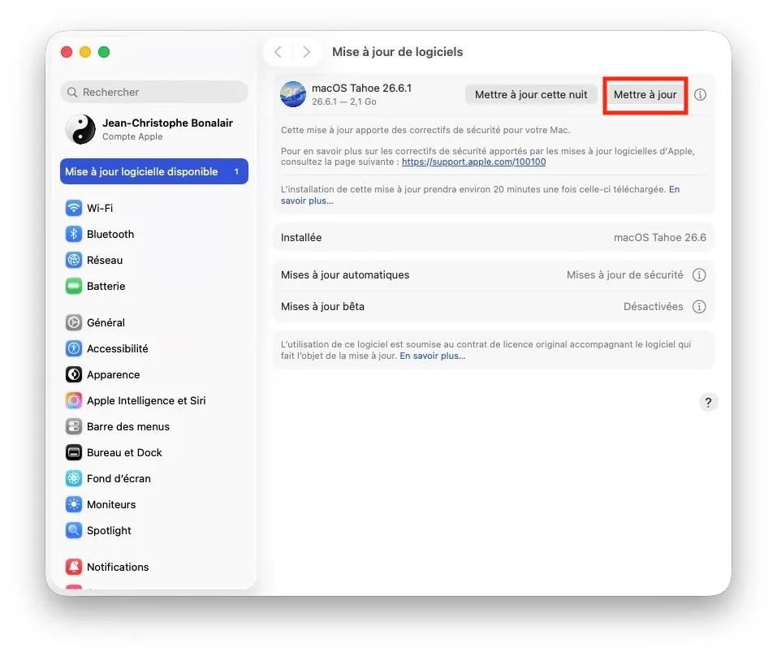
Task: Click the search magnifier icon
Action: point(72,93)
